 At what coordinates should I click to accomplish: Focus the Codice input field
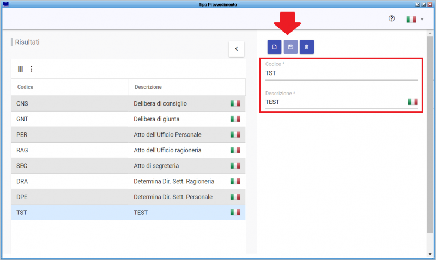click(x=342, y=73)
